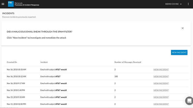Click the Nov 11, 2018 12:00 PM date
The width and height of the screenshot is (193, 108).
(x=16, y=104)
